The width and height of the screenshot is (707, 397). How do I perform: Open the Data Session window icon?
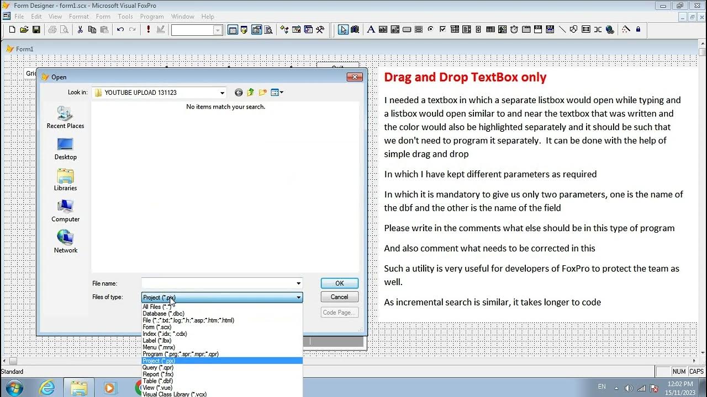(x=244, y=30)
